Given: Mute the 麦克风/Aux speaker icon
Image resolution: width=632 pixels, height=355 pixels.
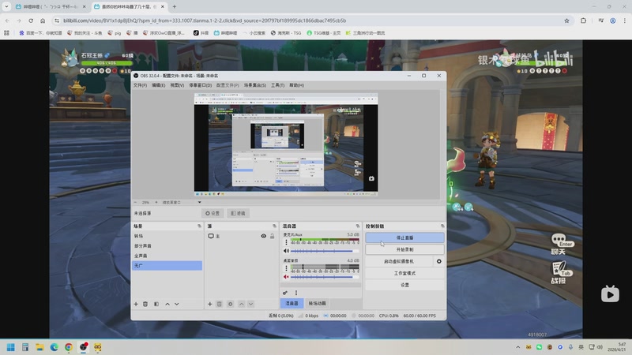Looking at the screenshot, I should click(x=286, y=252).
